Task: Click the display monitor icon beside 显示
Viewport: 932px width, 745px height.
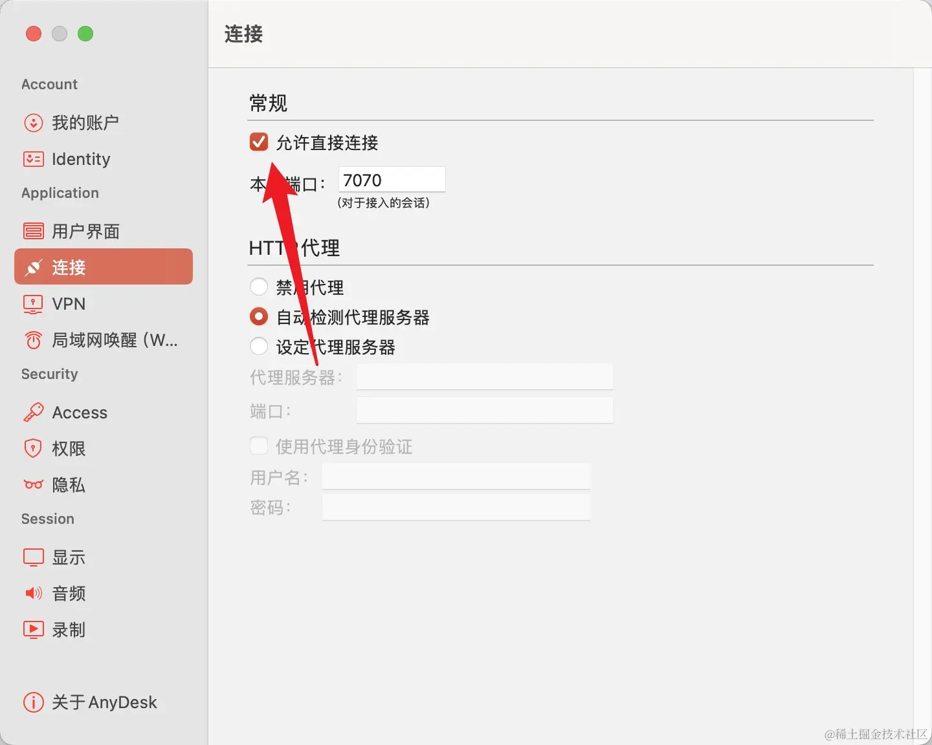Action: pos(33,557)
